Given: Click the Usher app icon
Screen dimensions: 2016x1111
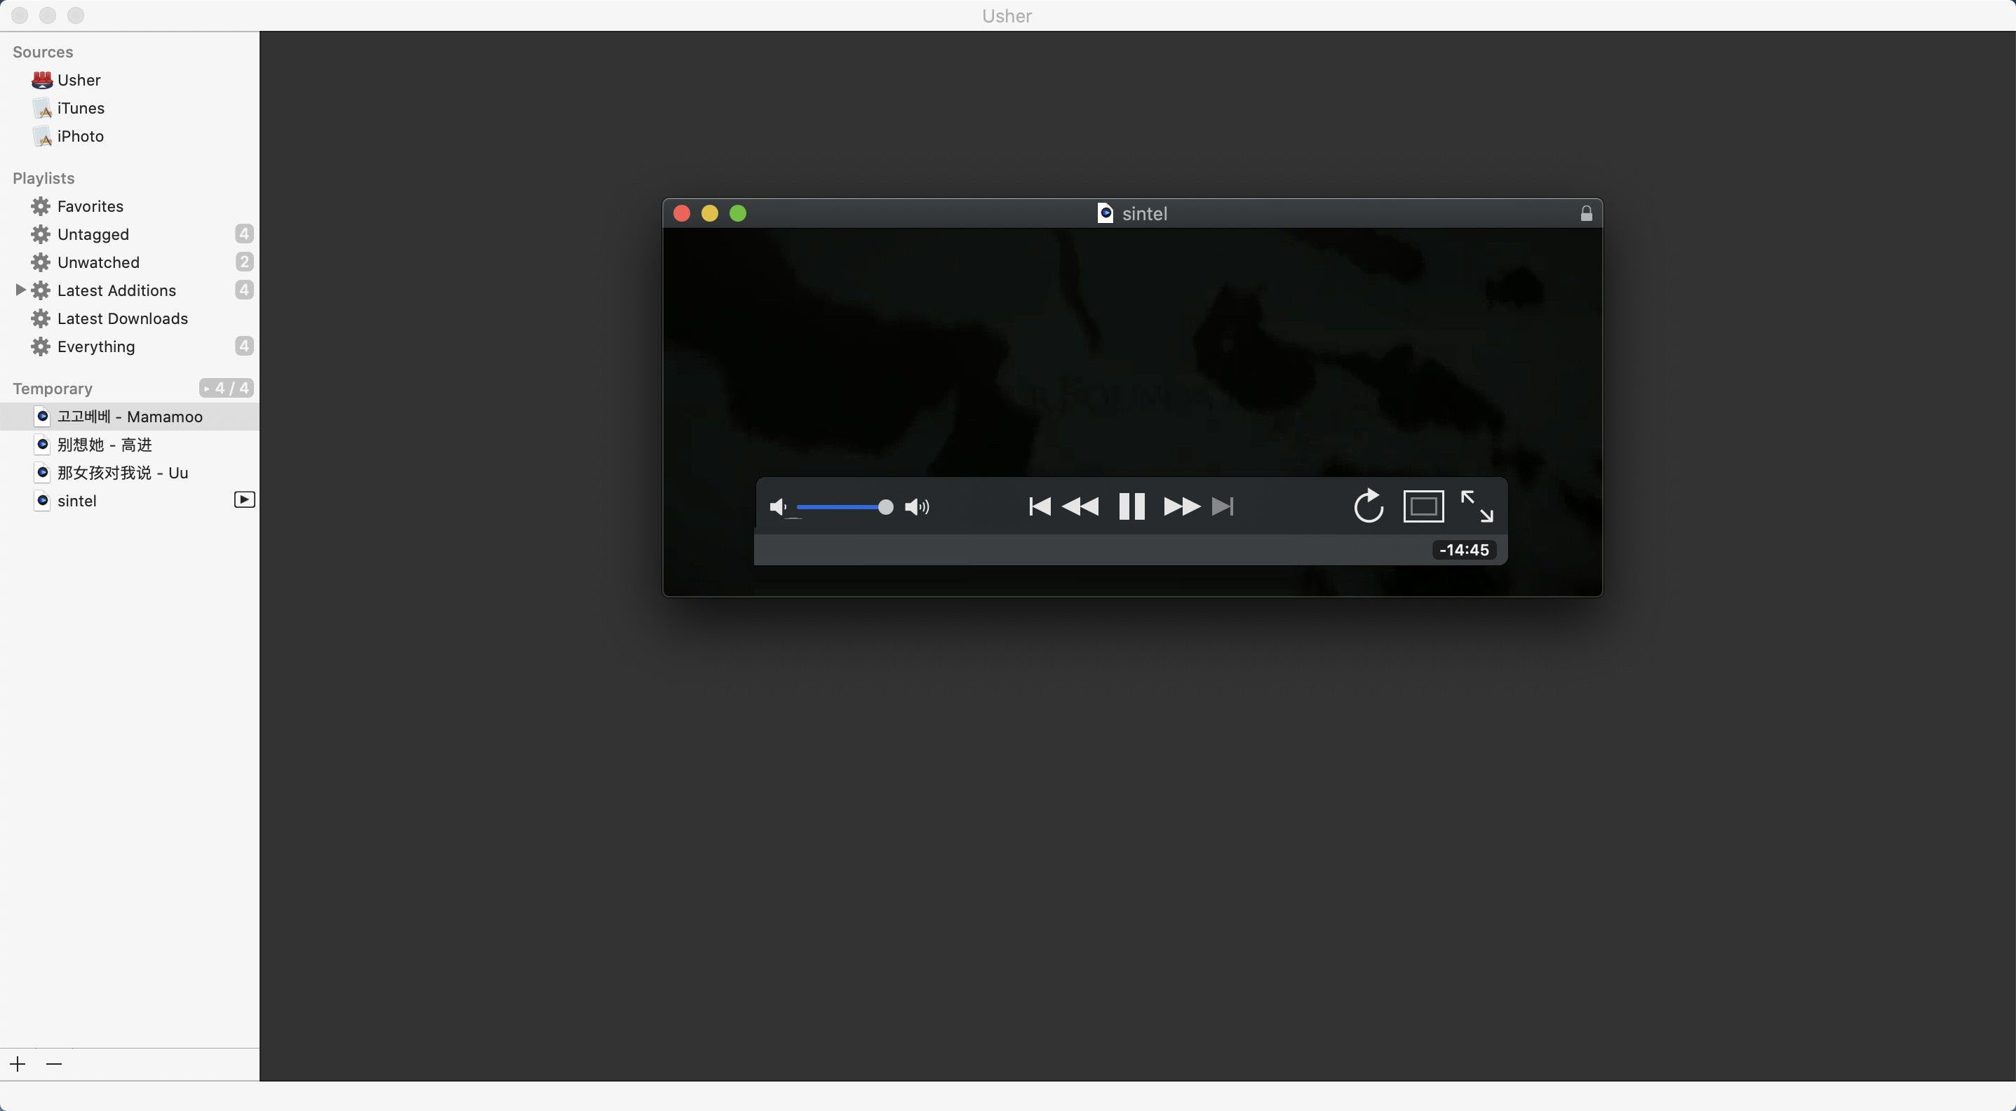Looking at the screenshot, I should coord(42,80).
